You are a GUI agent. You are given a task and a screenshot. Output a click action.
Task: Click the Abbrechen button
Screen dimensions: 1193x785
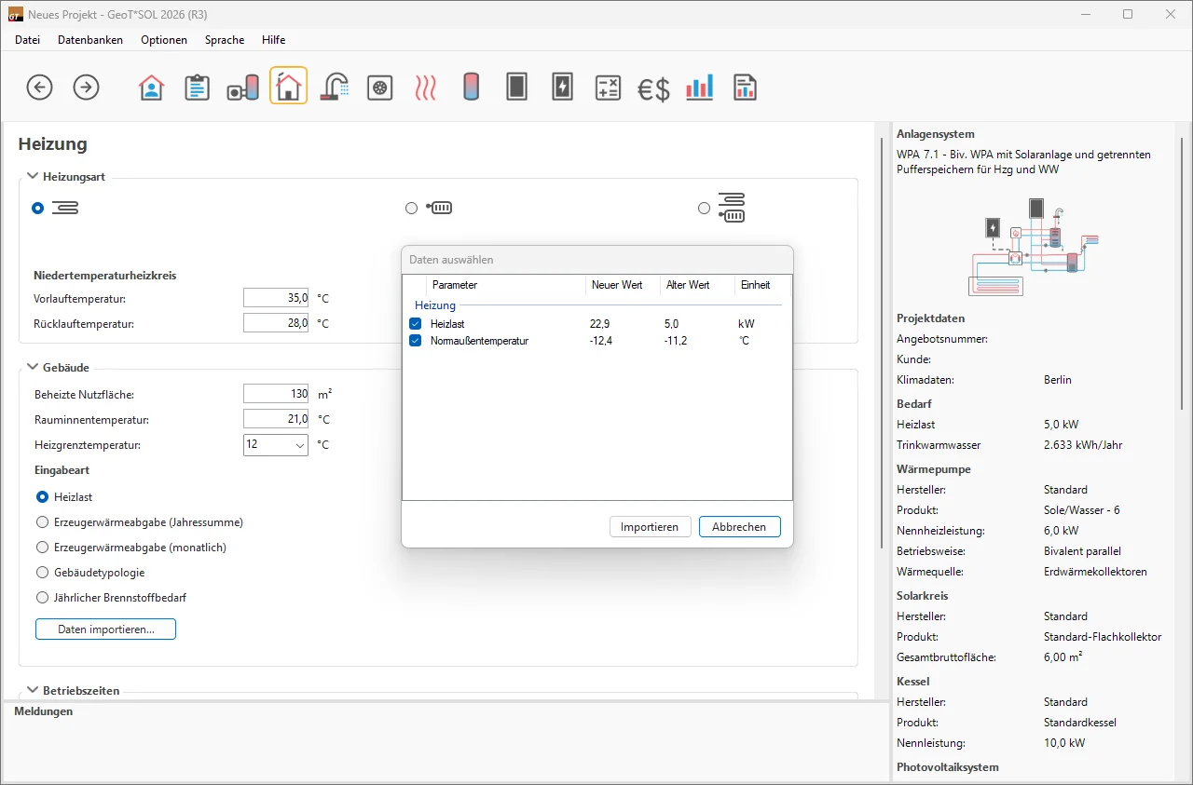click(x=739, y=527)
